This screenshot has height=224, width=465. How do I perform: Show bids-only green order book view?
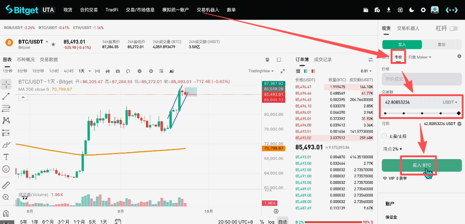tap(306, 71)
